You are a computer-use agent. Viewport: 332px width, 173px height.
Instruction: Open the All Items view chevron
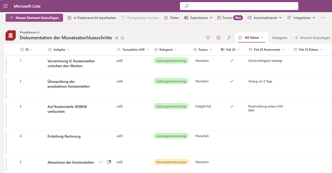(x=262, y=38)
